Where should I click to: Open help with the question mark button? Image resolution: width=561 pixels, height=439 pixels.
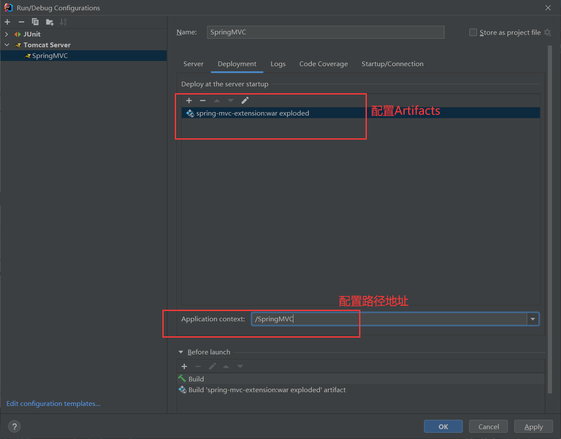point(14,427)
